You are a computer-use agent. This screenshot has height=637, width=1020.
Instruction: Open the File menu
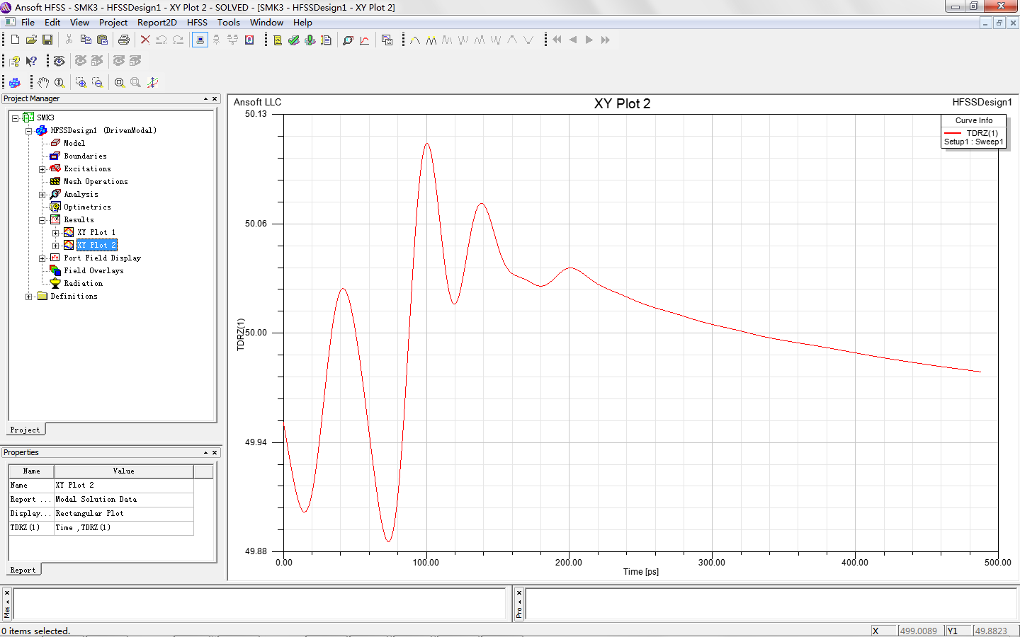(x=28, y=23)
